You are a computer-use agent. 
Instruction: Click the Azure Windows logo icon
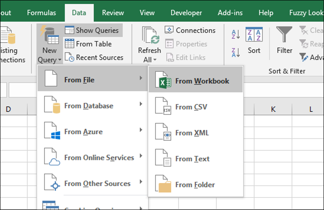click(x=55, y=135)
